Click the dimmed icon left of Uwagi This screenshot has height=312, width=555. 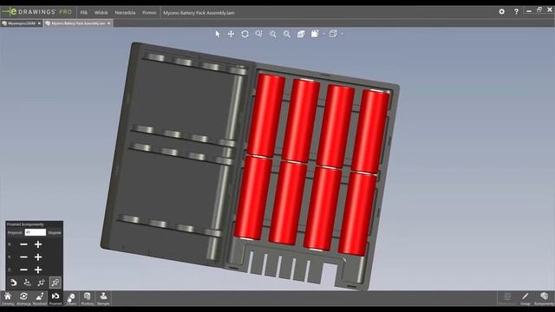(x=506, y=298)
